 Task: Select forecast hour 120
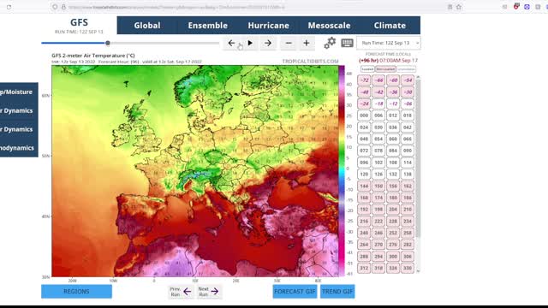click(364, 175)
